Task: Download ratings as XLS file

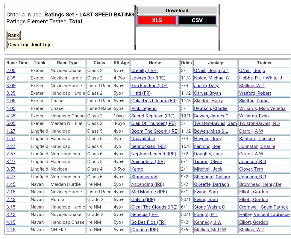Action: (157, 20)
